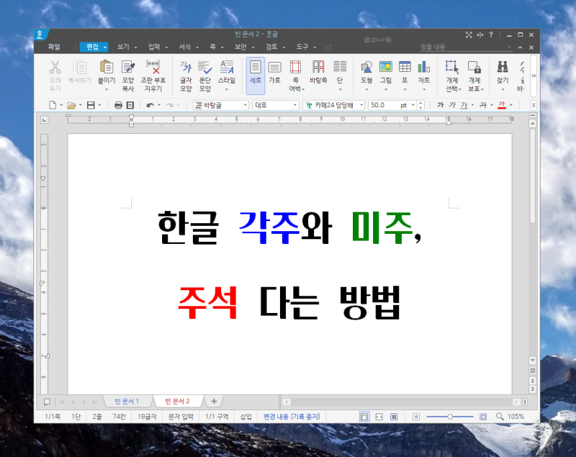Expand the 대표 language dropdown

295,105
